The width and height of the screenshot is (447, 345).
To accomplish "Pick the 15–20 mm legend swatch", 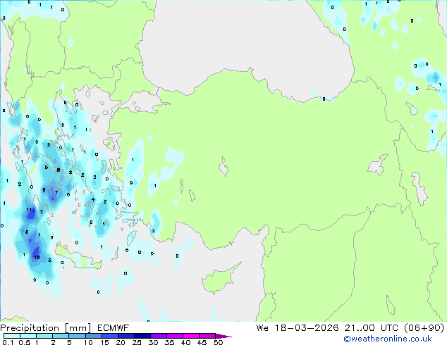I will pos(110,336).
